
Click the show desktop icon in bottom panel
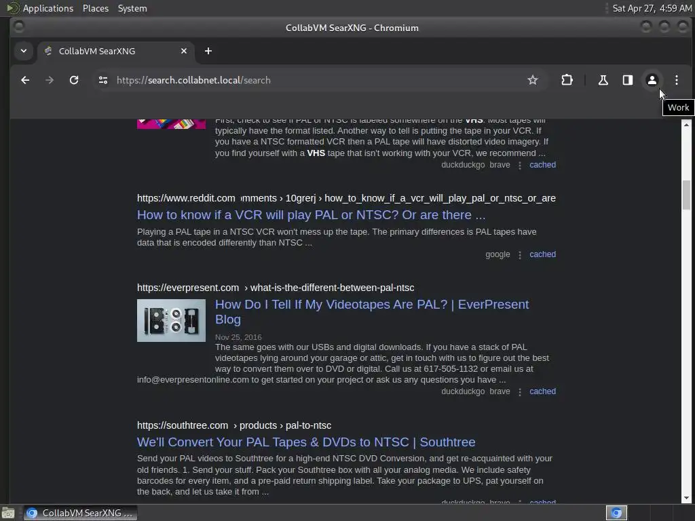tap(8, 513)
